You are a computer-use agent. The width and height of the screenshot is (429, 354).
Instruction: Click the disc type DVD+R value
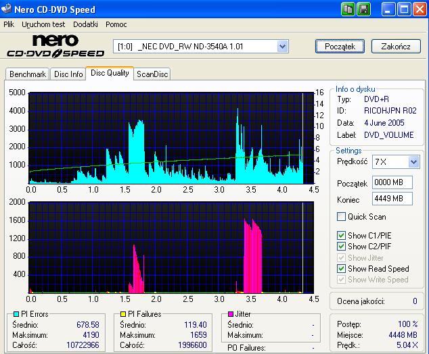(376, 99)
